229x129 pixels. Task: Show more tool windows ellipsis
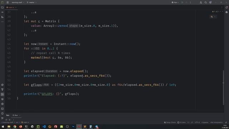[3, 22]
